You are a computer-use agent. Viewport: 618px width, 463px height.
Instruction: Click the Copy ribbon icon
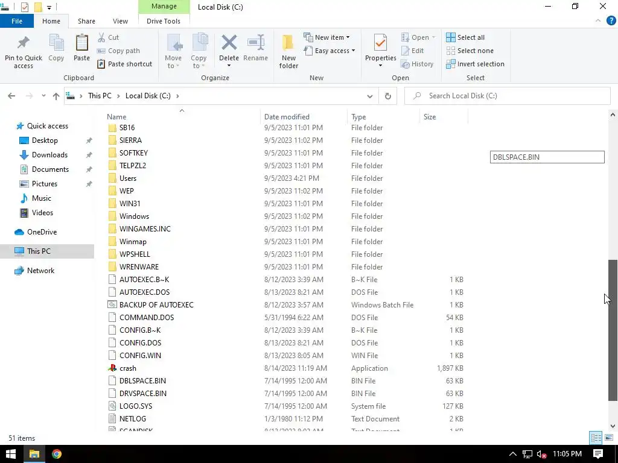(x=56, y=43)
